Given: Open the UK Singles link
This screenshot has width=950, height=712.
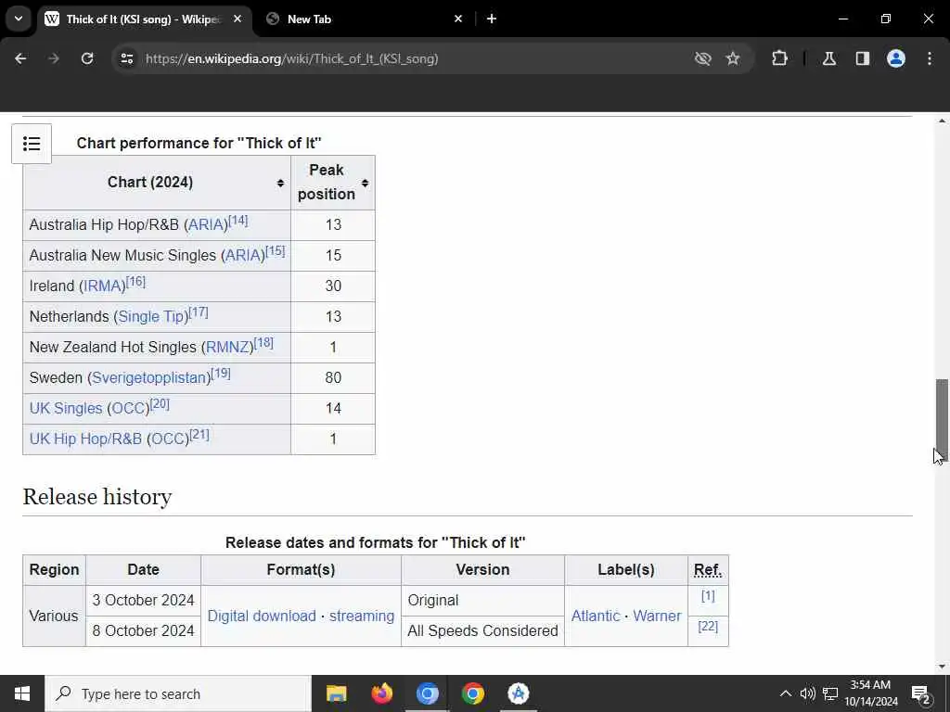Looking at the screenshot, I should click(x=66, y=409).
